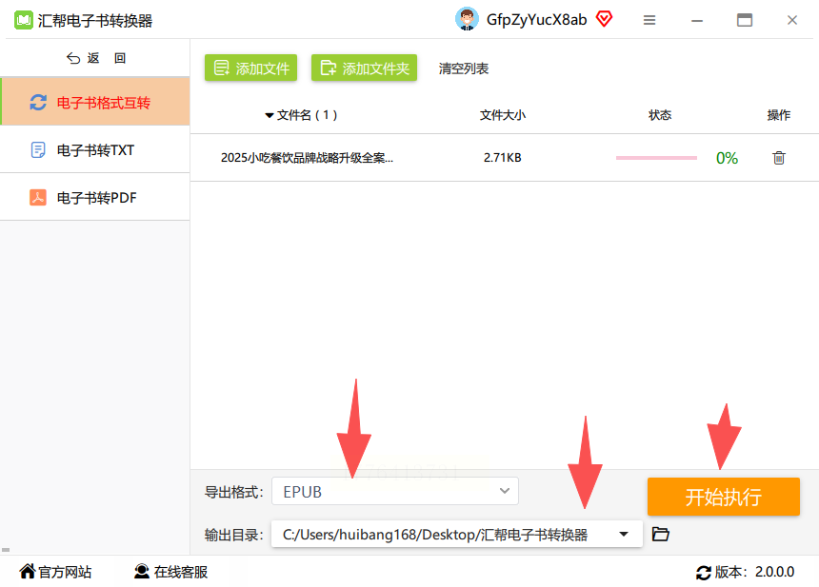The image size is (819, 587).
Task: Click the 添加文件夹 button
Action: [364, 68]
